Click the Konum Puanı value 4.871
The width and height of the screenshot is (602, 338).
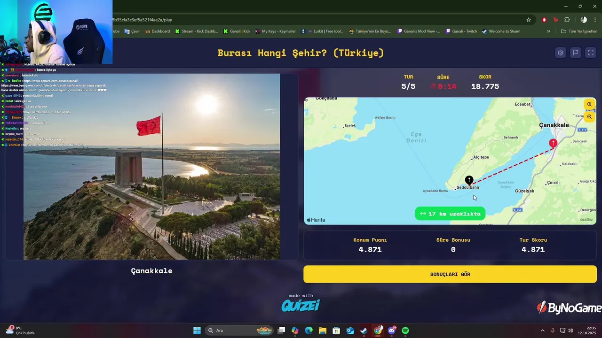coord(370,249)
